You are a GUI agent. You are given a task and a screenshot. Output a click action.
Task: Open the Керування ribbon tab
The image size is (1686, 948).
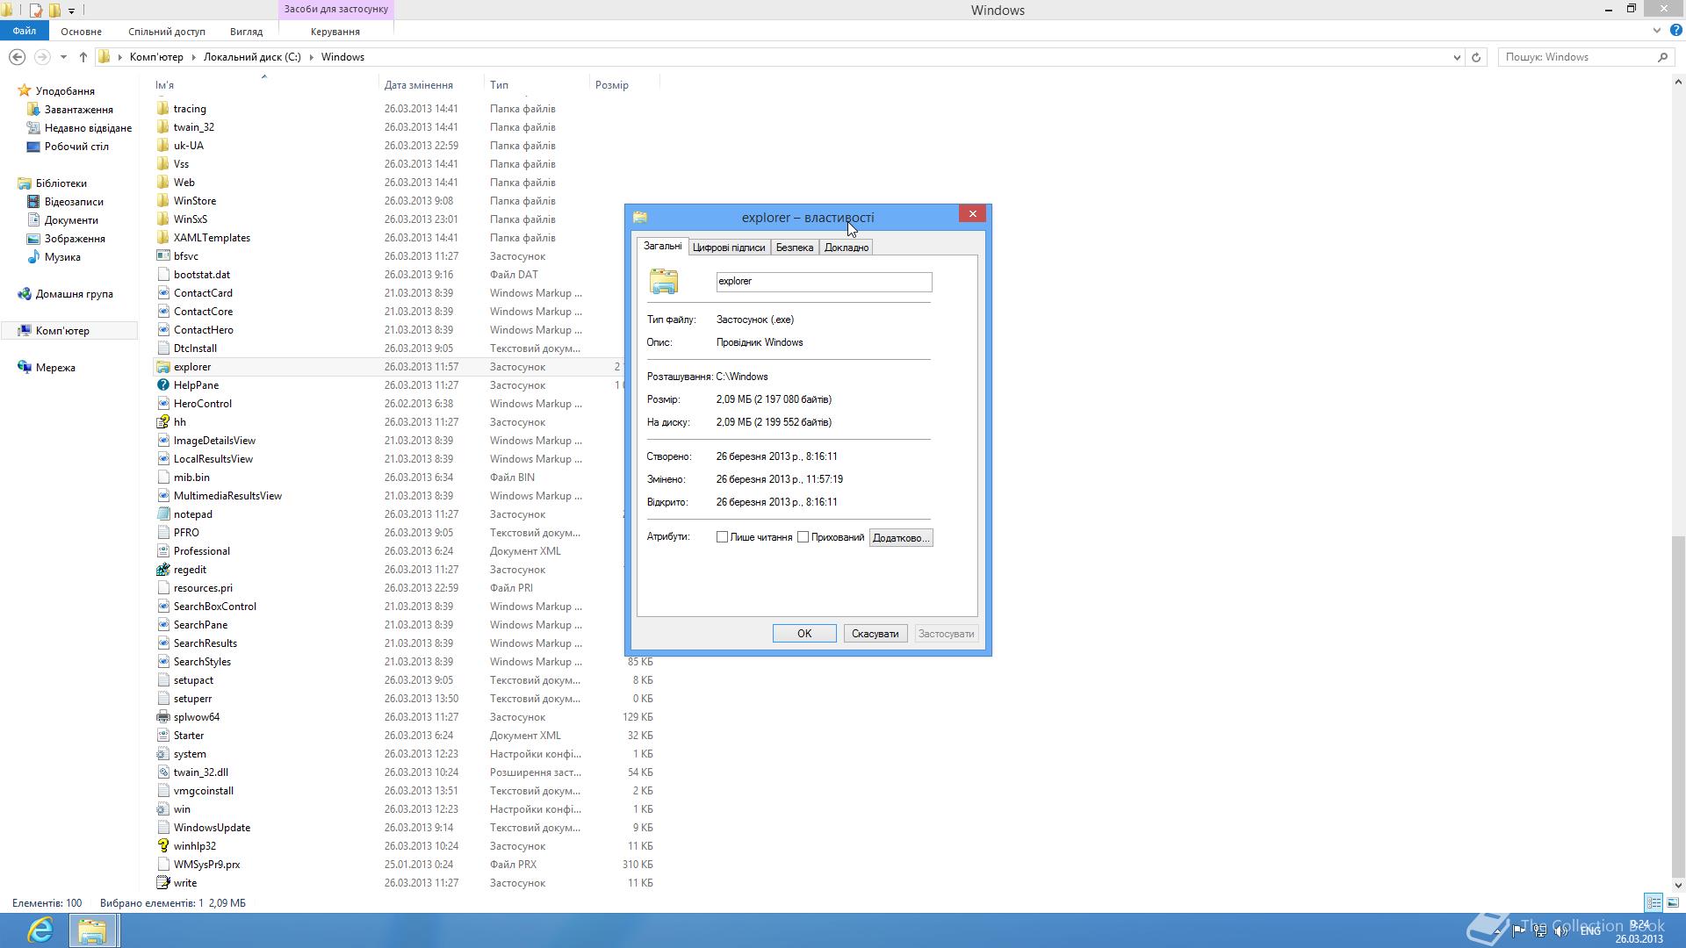[x=335, y=32]
